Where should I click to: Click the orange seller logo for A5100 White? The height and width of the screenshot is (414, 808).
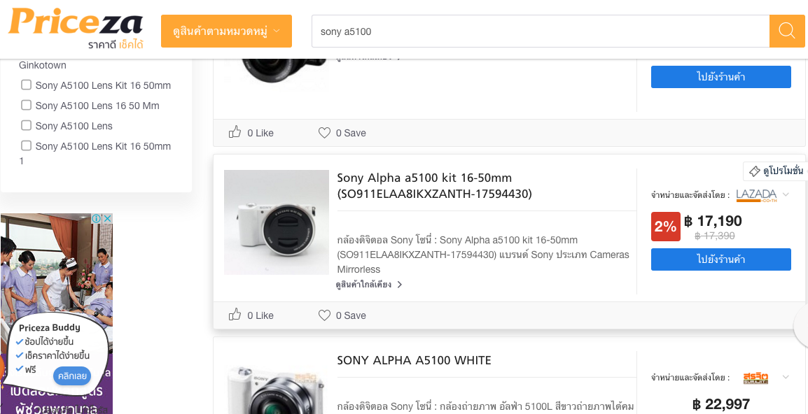click(756, 378)
